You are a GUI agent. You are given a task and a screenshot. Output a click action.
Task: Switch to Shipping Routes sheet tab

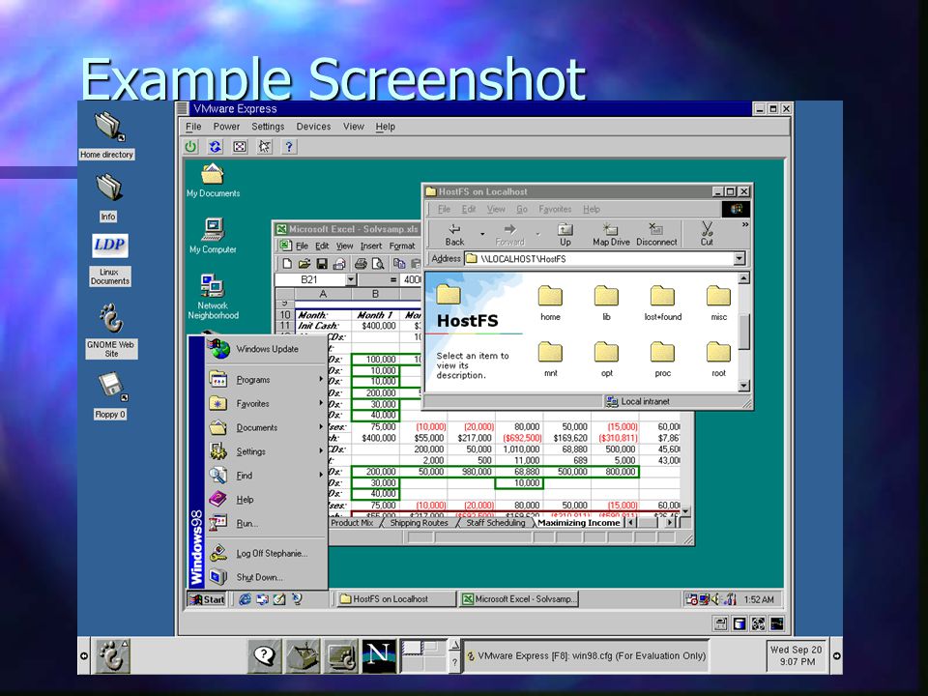point(419,523)
